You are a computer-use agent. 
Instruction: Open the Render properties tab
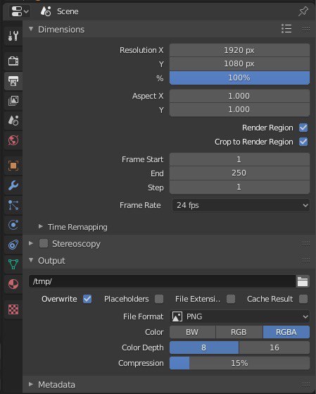(13, 61)
